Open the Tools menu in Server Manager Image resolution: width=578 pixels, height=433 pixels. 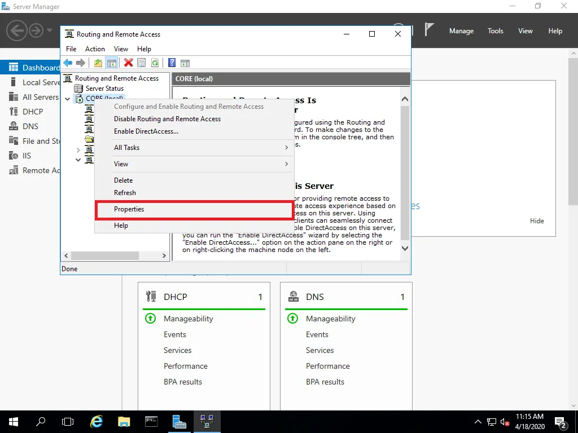(496, 31)
